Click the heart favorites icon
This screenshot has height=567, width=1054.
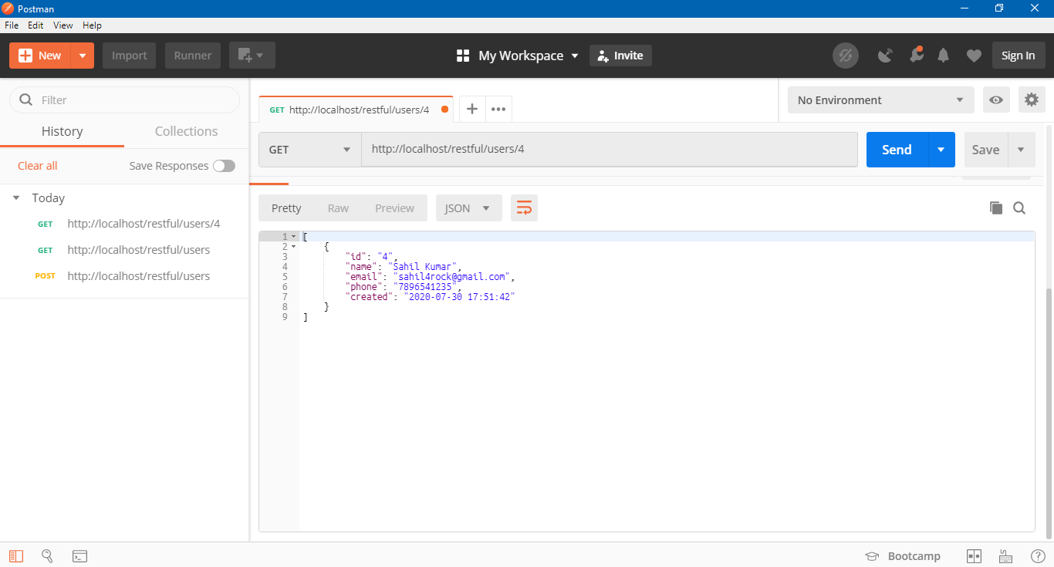click(x=974, y=55)
